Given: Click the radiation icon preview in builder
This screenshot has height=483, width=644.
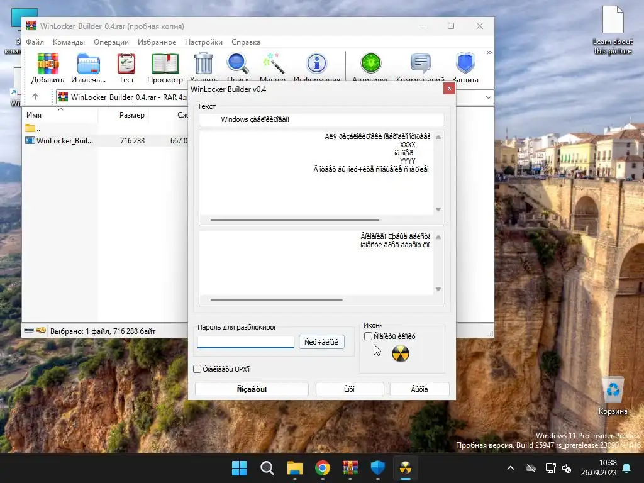Looking at the screenshot, I should click(401, 353).
